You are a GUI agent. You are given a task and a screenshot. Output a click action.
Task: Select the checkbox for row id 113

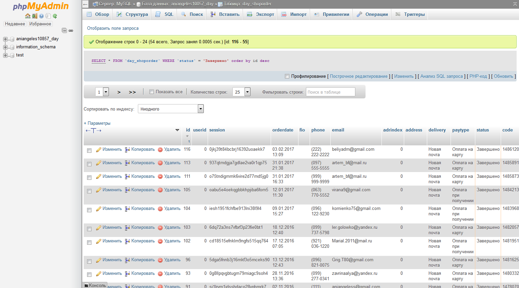[x=89, y=164]
